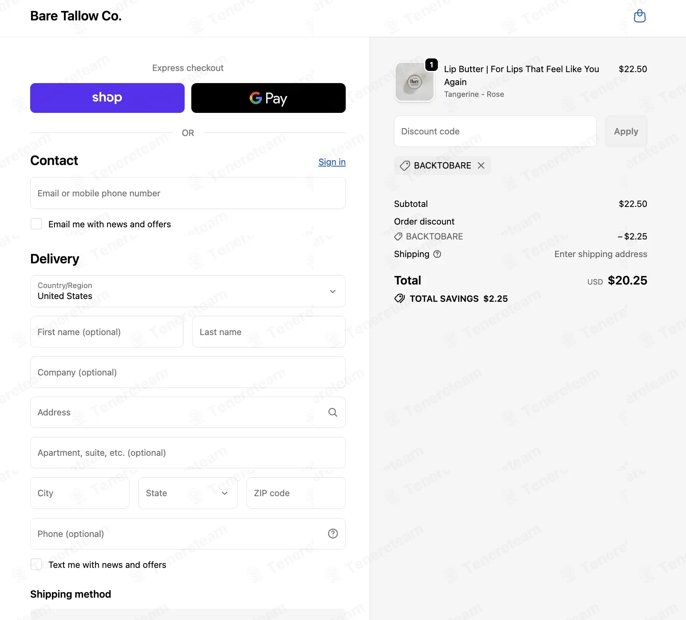Image resolution: width=686 pixels, height=620 pixels.
Task: Click the address search magnifier icon
Action: (x=333, y=412)
